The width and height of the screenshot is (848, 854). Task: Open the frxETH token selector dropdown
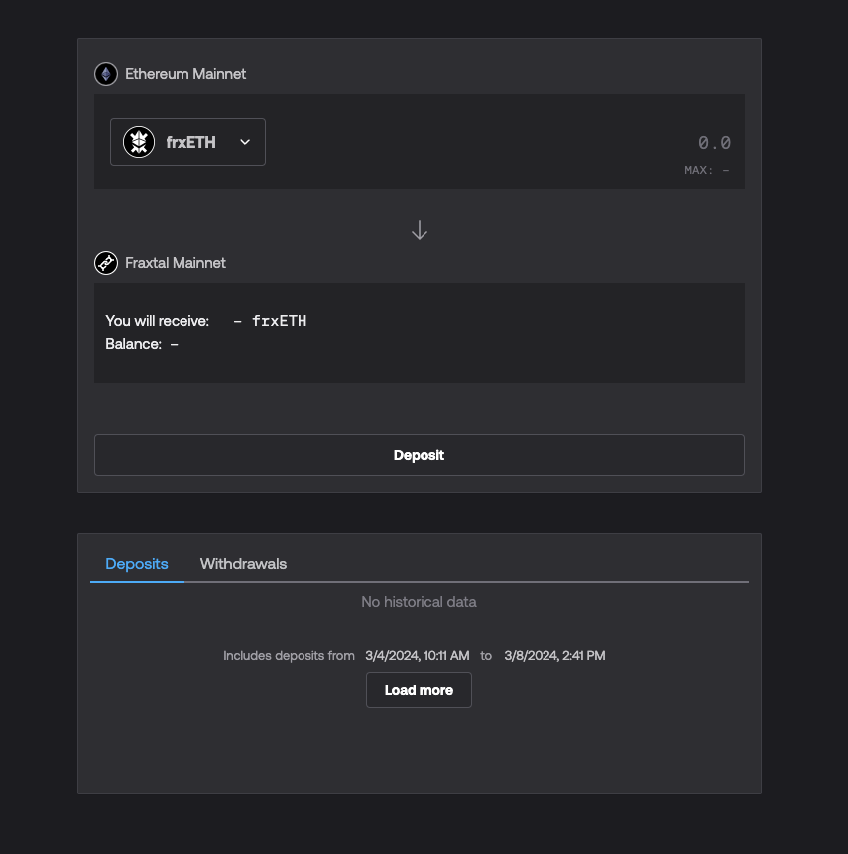click(x=187, y=142)
